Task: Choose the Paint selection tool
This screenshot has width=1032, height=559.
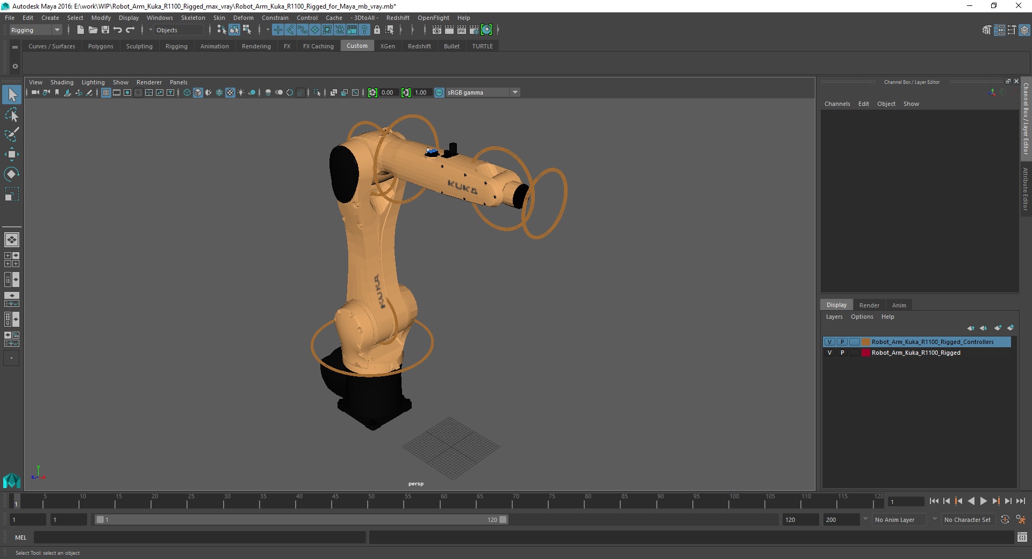Action: pos(12,134)
